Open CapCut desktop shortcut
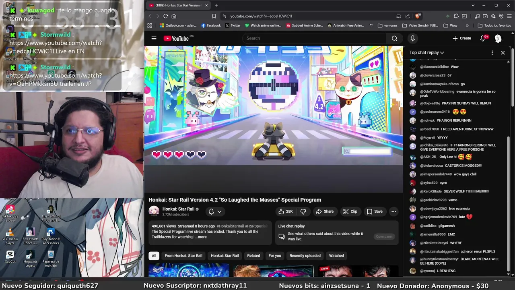 pos(10,257)
